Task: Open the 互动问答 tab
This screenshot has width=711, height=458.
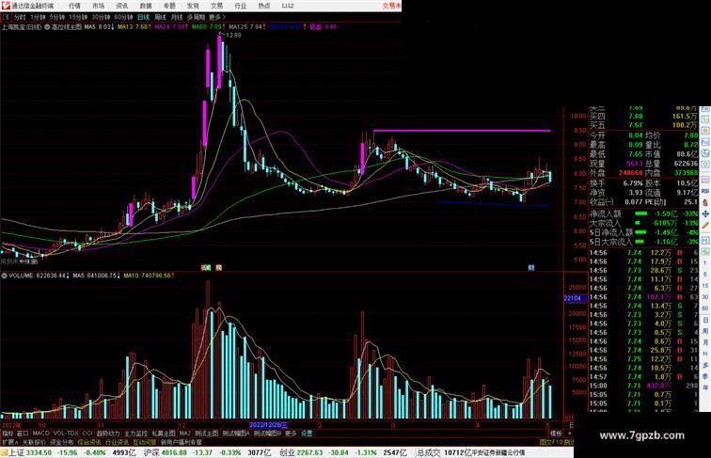Action: [x=144, y=442]
